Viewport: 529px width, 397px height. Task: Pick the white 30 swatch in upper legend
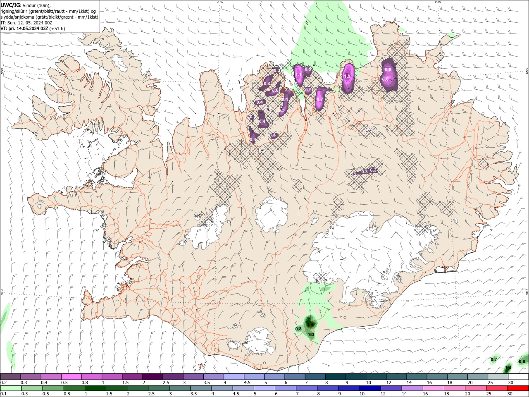(518, 377)
